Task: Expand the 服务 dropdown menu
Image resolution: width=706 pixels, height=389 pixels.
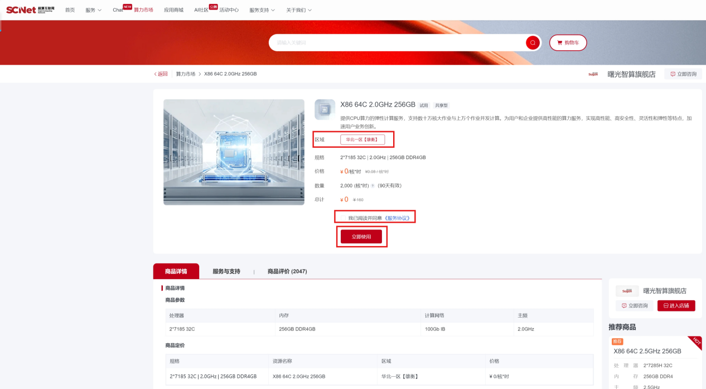Action: [x=93, y=10]
